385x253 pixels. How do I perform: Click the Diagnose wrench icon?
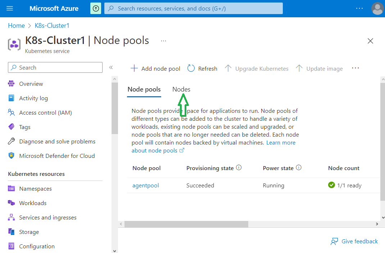[x=11, y=141]
